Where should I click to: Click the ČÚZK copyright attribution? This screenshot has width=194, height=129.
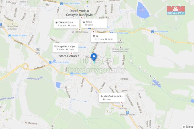[x=188, y=127]
